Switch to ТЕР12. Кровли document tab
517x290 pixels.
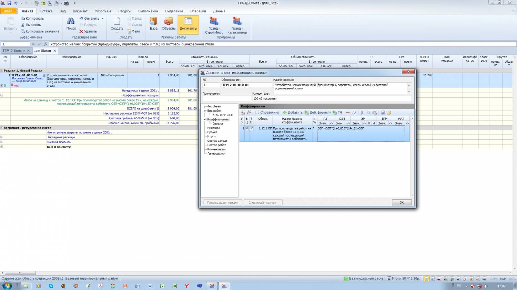coord(14,51)
